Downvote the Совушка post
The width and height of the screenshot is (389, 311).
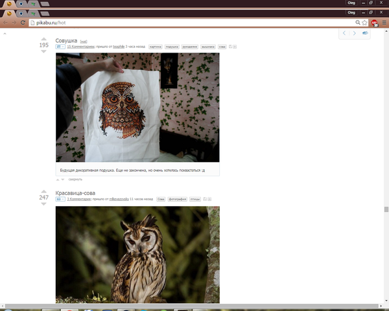pos(43,51)
